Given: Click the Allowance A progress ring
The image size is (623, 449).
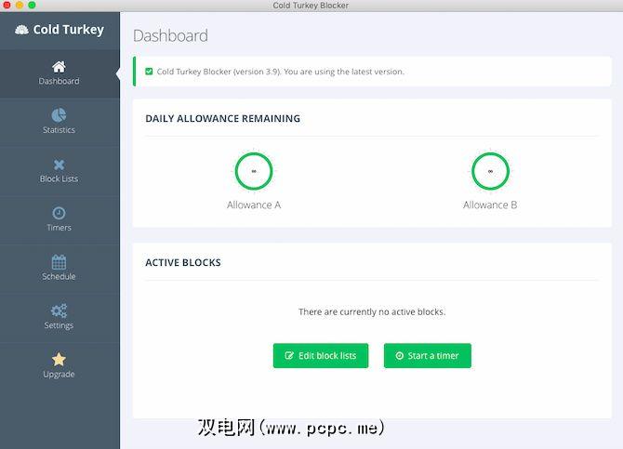Looking at the screenshot, I should point(254,171).
